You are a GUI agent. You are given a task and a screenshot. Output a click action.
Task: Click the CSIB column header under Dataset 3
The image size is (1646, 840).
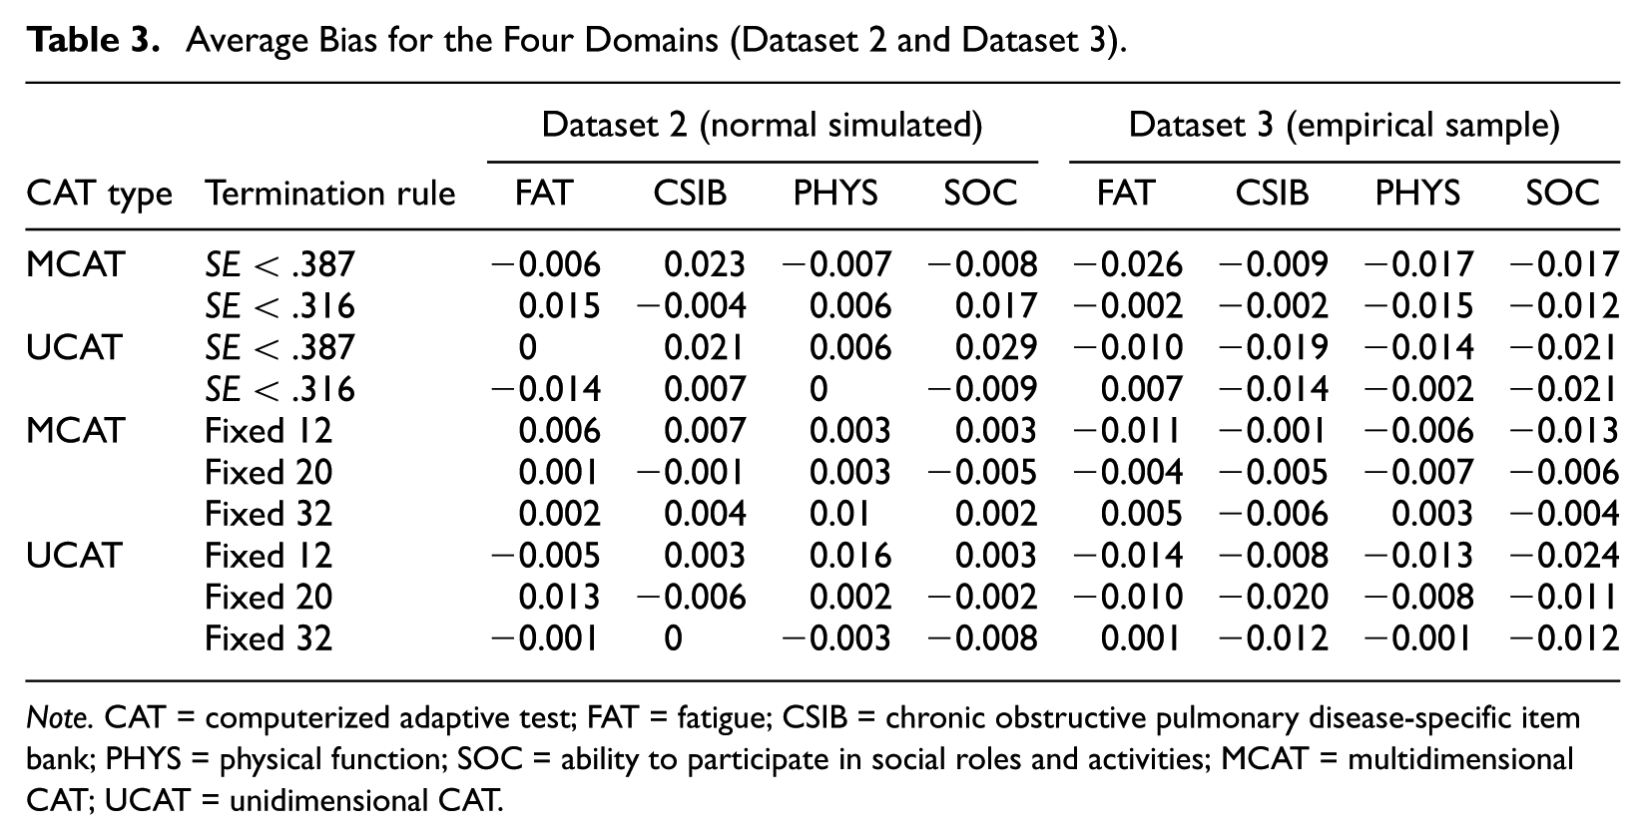1272,193
